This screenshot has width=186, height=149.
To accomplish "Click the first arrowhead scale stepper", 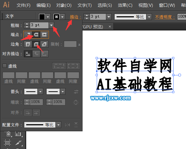I will tap(27, 102).
